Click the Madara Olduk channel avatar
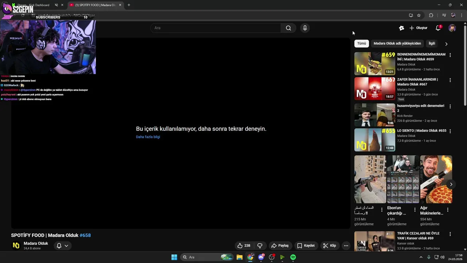 (x=16, y=245)
